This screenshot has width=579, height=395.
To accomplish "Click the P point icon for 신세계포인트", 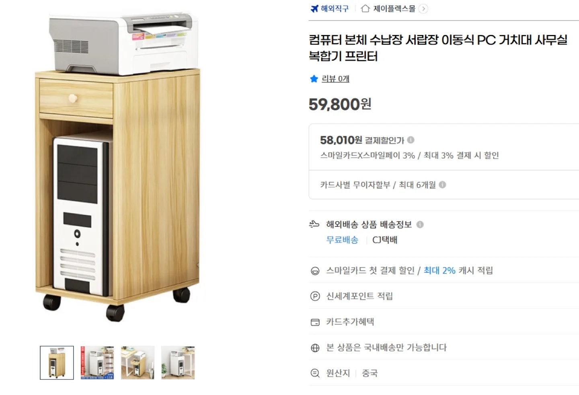I will coord(315,296).
